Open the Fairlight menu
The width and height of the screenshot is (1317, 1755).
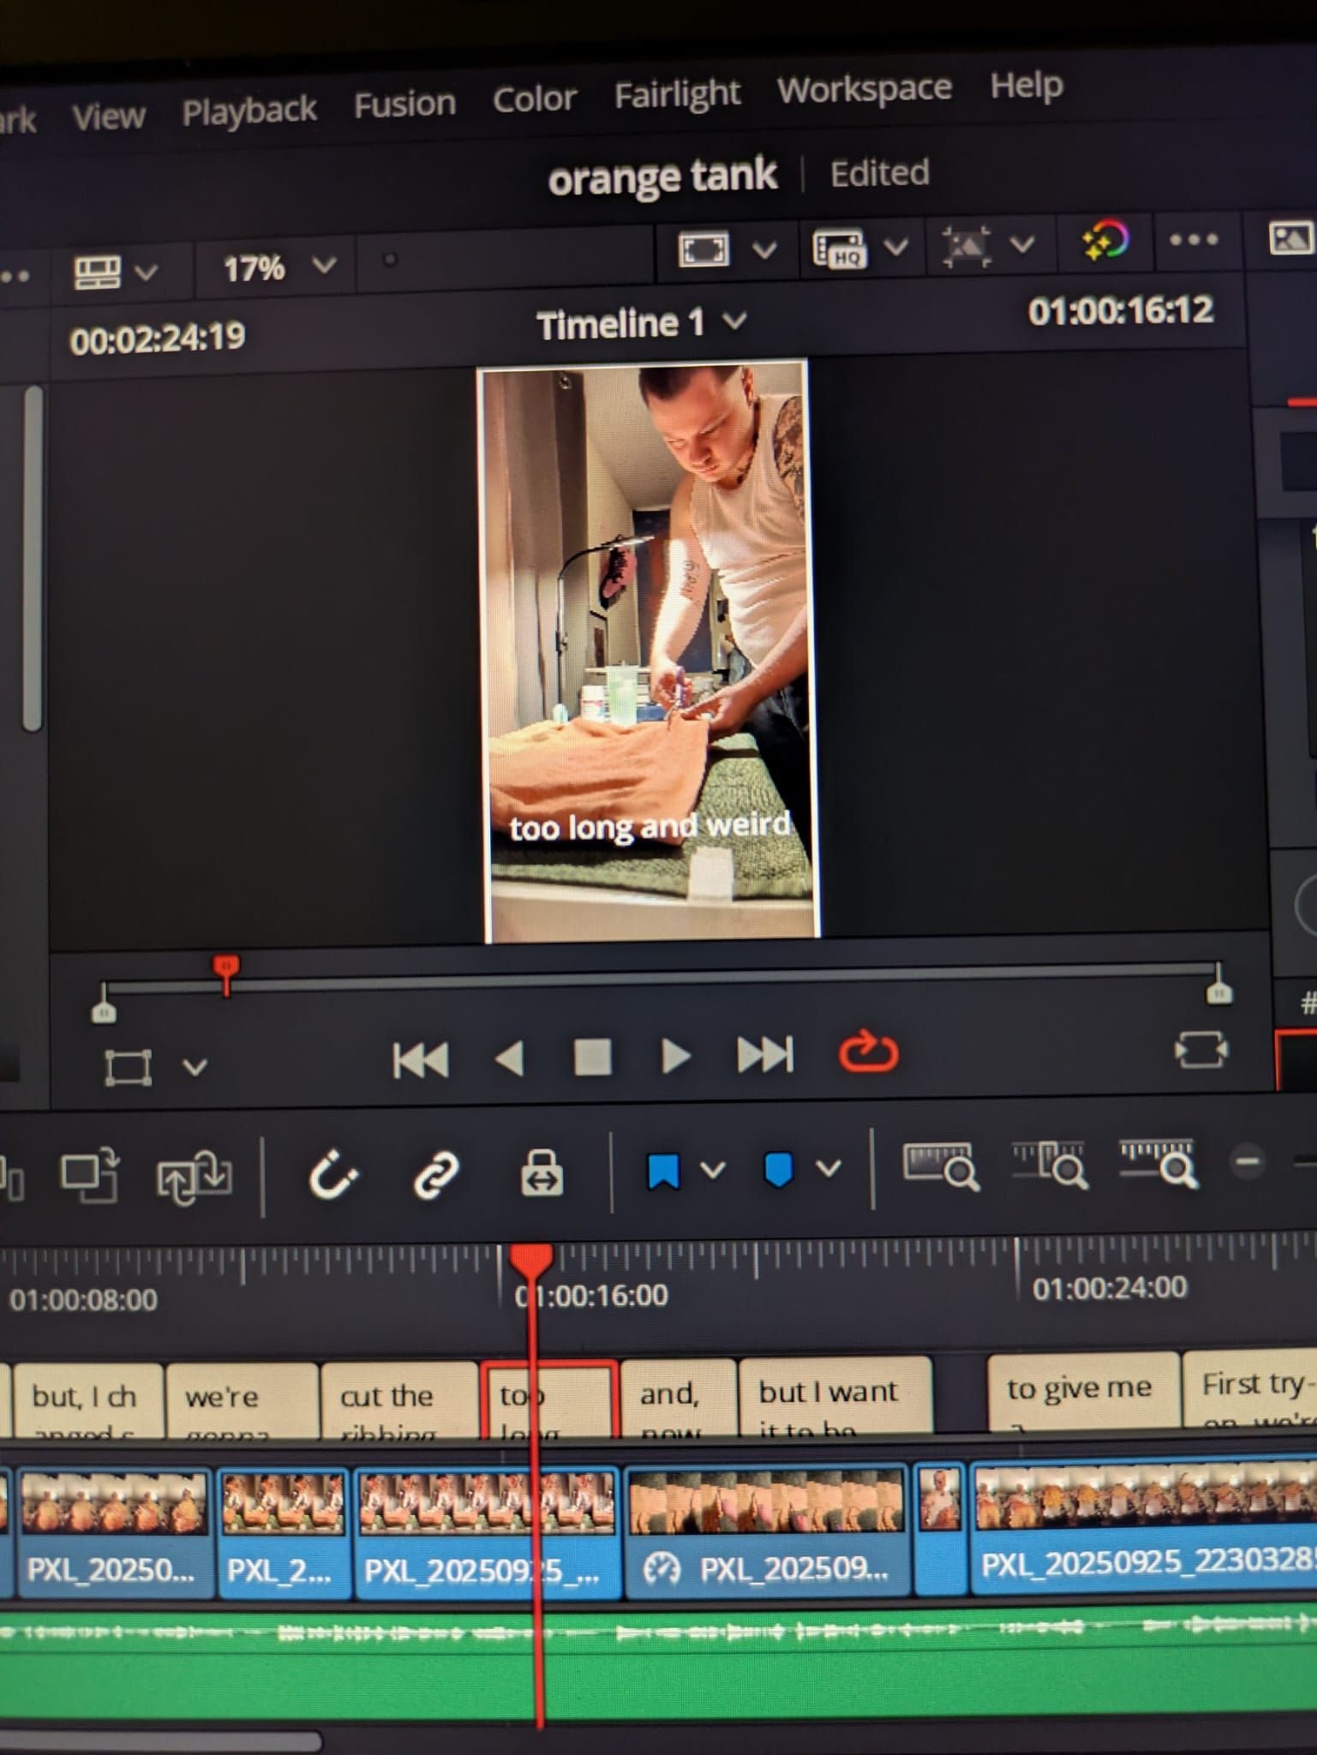[677, 93]
